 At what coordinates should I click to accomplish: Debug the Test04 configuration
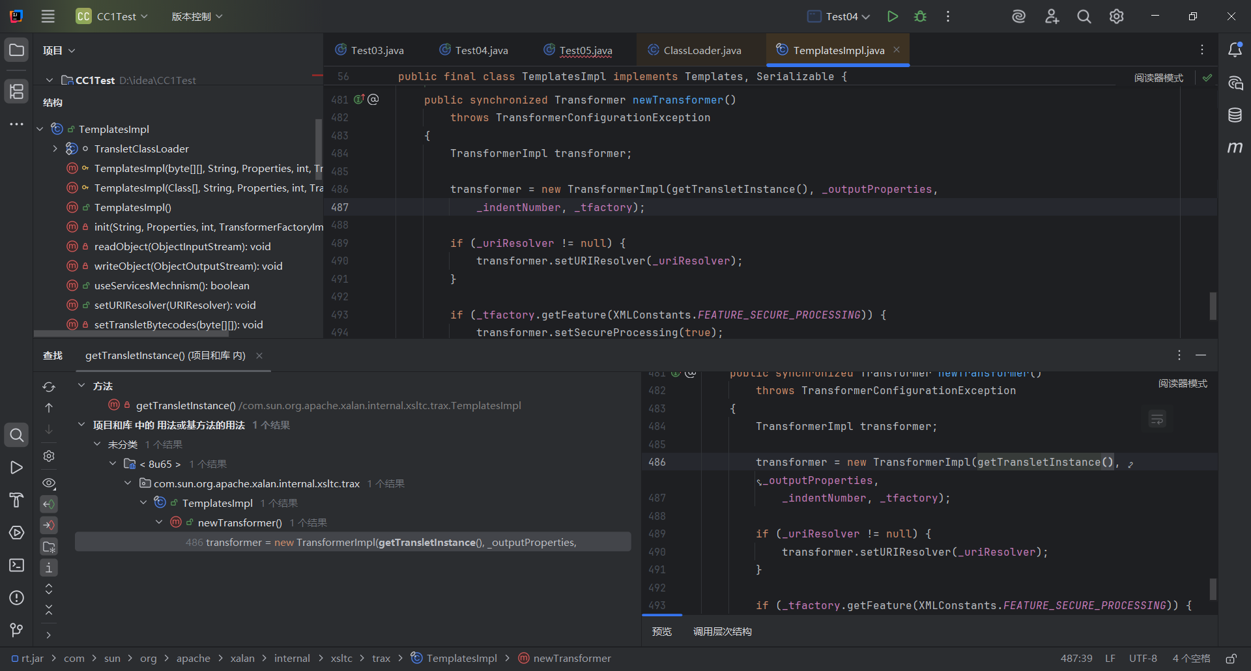coord(920,16)
